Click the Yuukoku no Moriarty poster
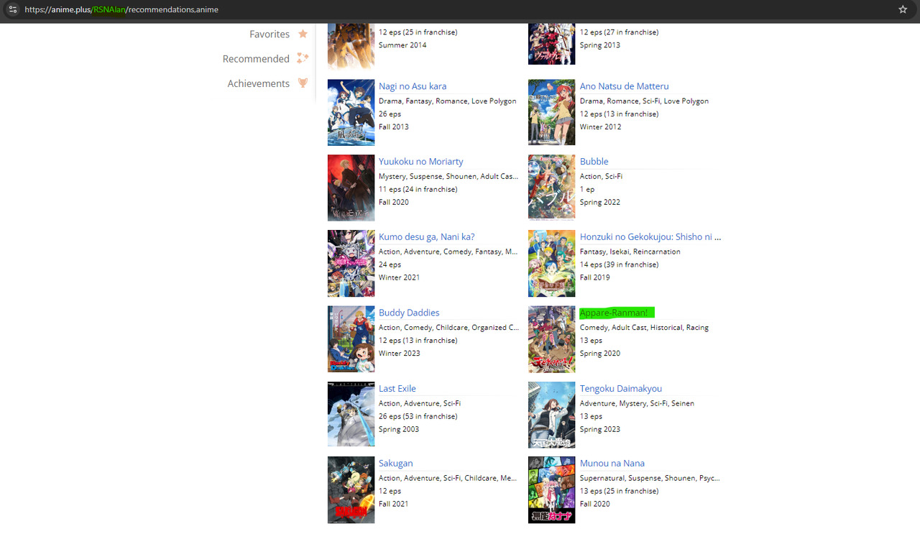Screen dimensions: 920x534 point(351,188)
